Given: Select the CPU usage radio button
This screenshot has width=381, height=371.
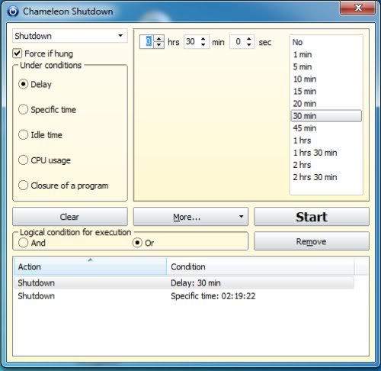Looking at the screenshot, I should tap(23, 160).
